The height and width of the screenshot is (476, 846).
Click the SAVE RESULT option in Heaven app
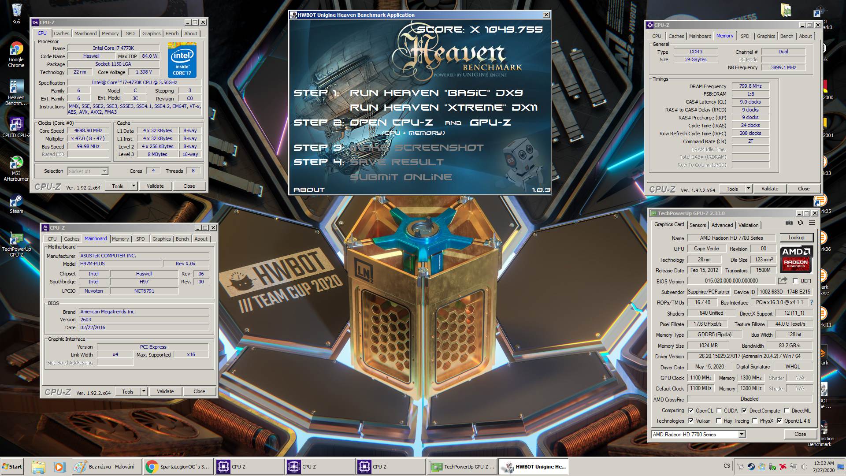tap(397, 162)
